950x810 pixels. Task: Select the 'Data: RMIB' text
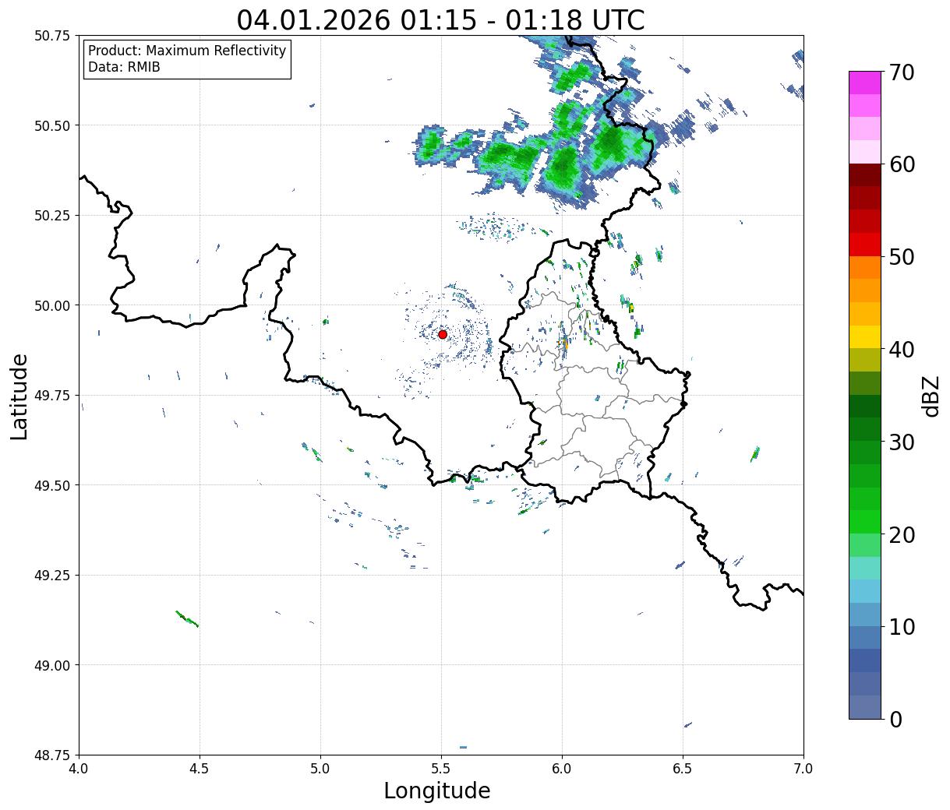click(124, 67)
